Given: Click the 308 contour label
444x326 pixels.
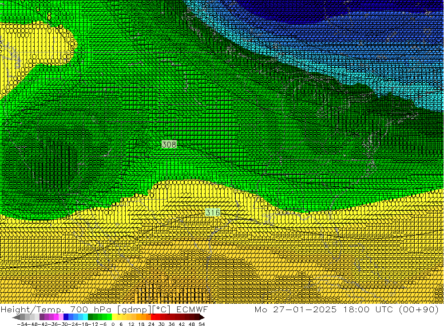Looking at the screenshot, I should tap(169, 145).
